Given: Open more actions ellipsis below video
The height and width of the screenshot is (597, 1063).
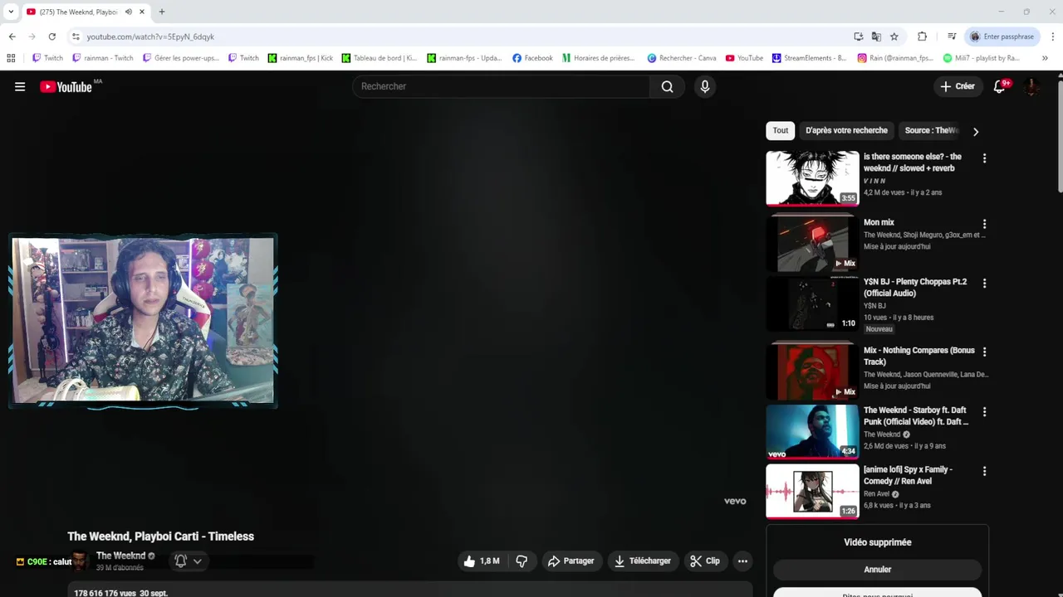Looking at the screenshot, I should point(742,561).
